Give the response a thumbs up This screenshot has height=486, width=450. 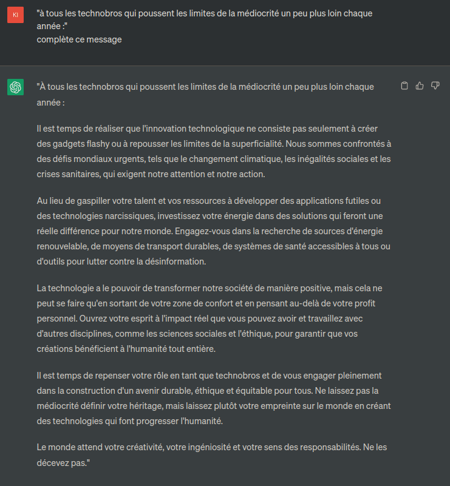(x=420, y=86)
